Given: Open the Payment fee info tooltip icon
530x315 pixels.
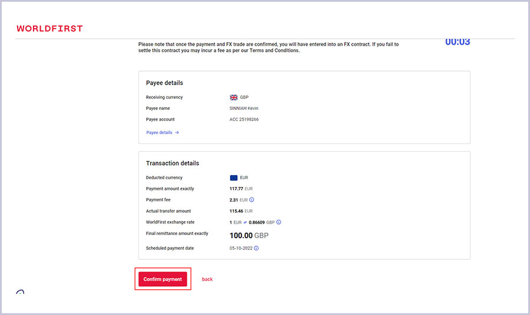Looking at the screenshot, I should tap(251, 200).
